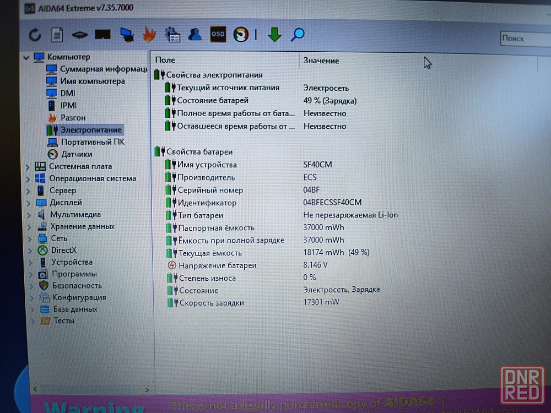Open the Report document icon
Viewport: 551px width, 413px height.
point(57,35)
